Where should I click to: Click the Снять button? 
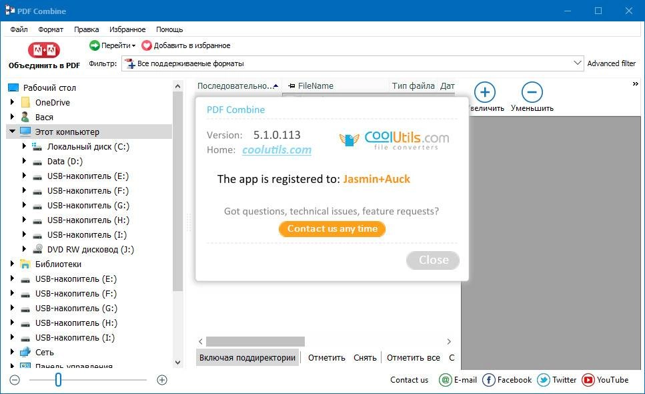tap(365, 358)
